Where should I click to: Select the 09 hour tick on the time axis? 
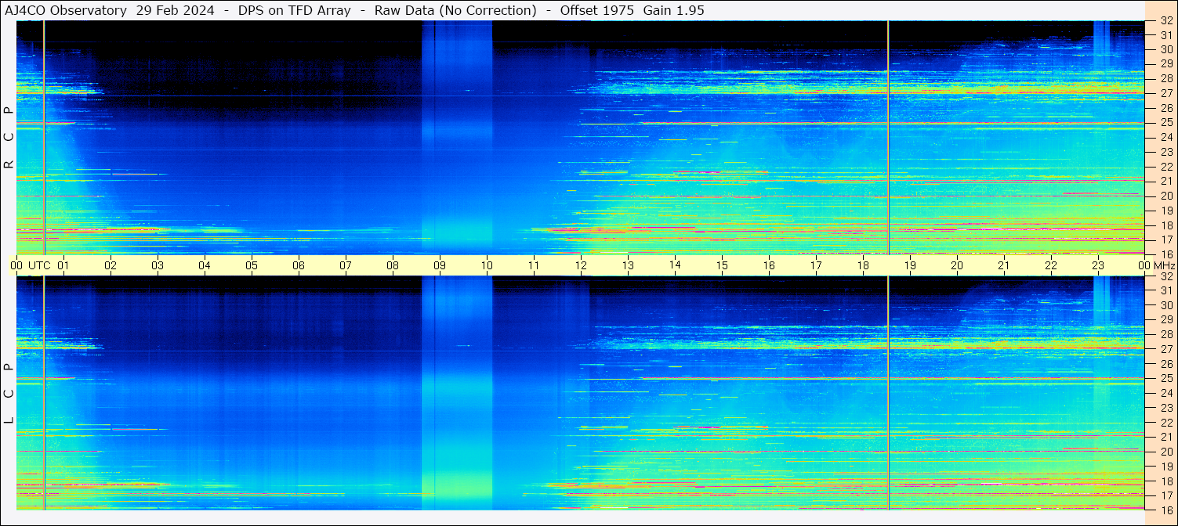[440, 265]
